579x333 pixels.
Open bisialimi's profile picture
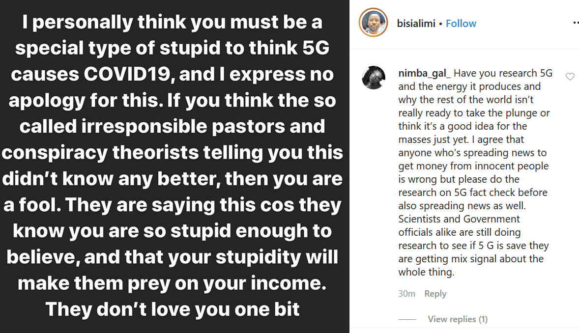coord(374,23)
